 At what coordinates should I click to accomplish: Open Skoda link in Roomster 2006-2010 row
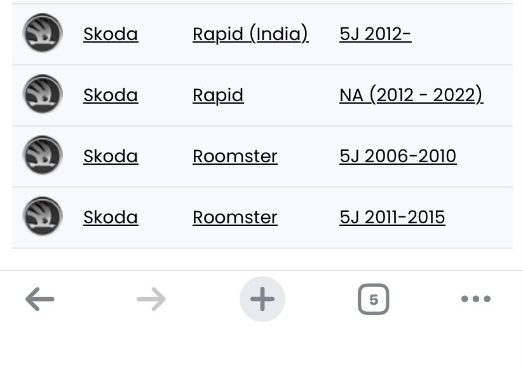point(111,156)
